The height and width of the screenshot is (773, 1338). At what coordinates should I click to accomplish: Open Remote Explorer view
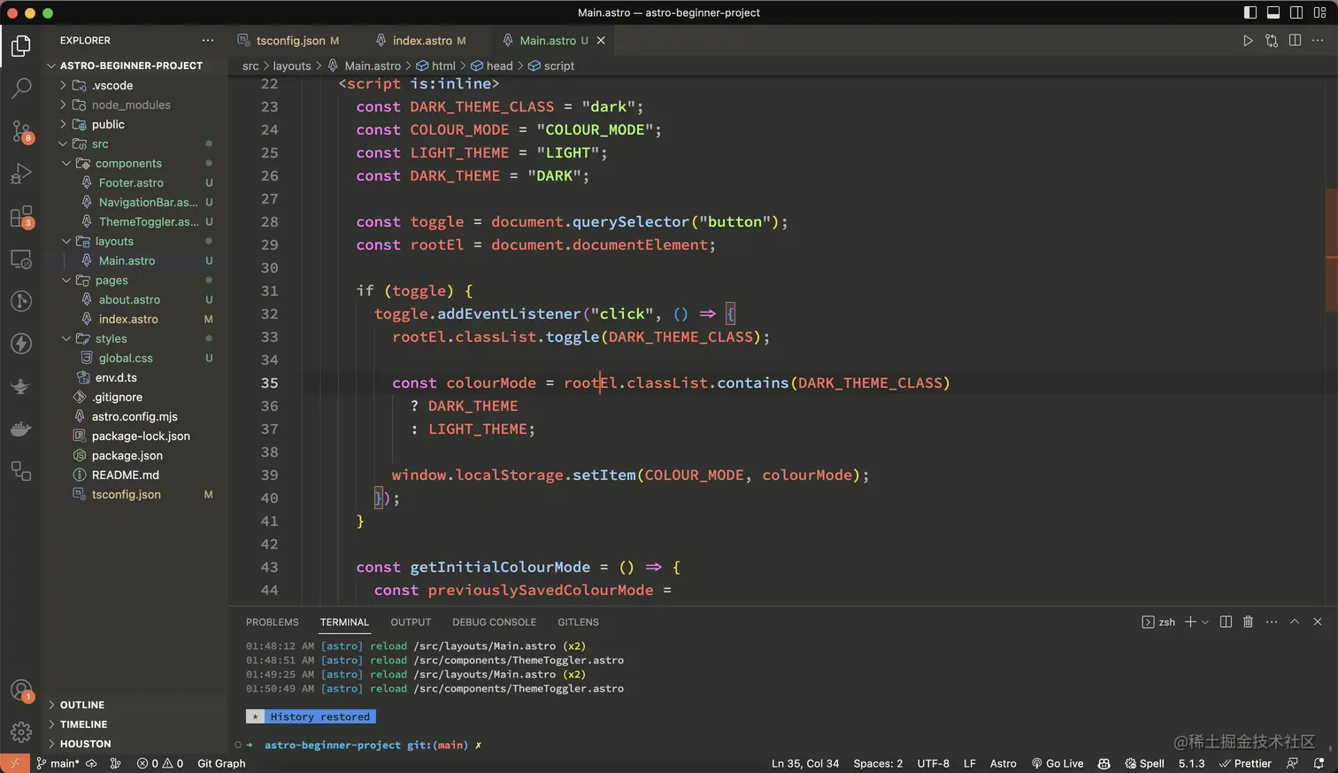(21, 259)
